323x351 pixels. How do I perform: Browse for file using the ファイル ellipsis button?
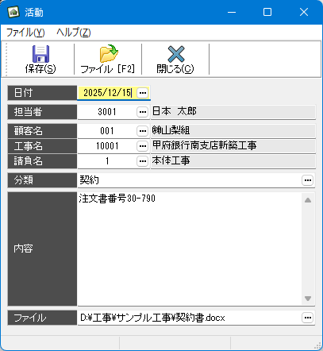(x=307, y=318)
